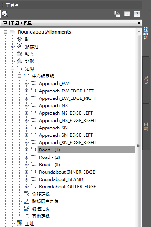Switch to the 設定 side tab

point(146,80)
